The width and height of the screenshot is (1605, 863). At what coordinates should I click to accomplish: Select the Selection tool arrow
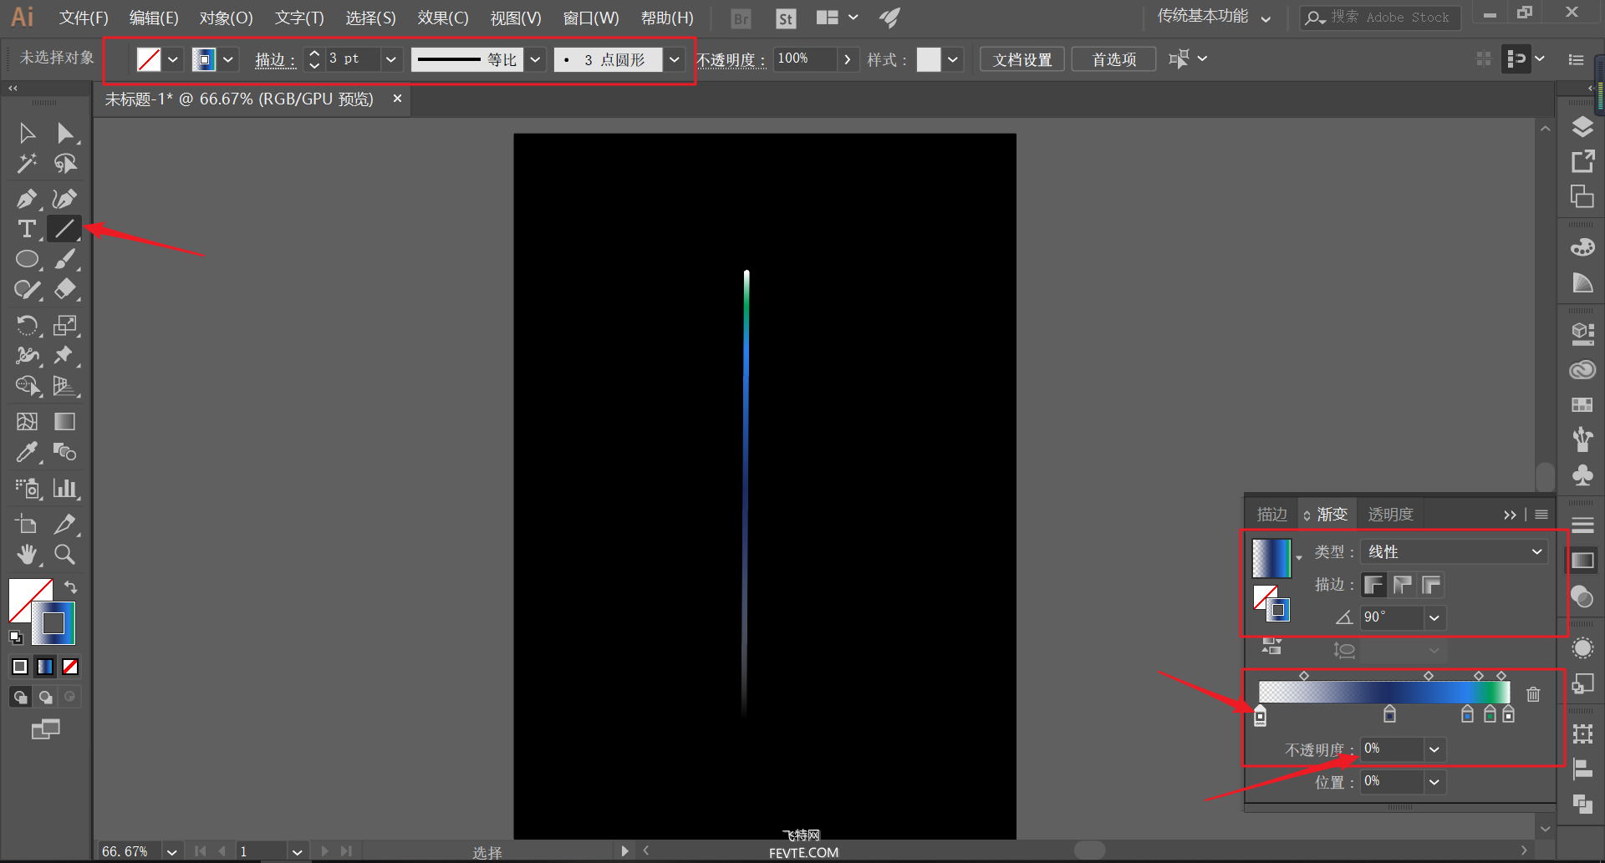[x=27, y=133]
